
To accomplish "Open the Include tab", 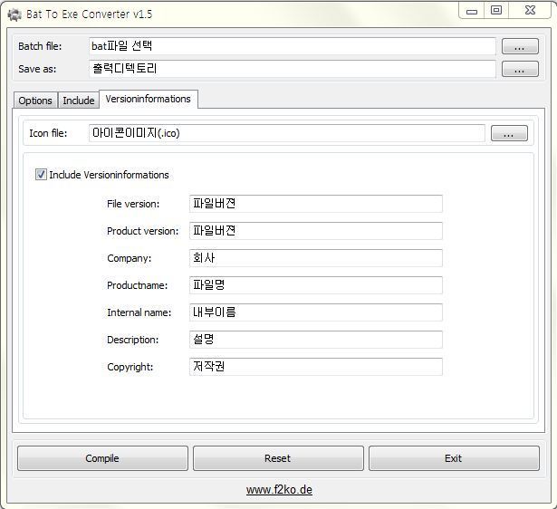I will click(79, 101).
